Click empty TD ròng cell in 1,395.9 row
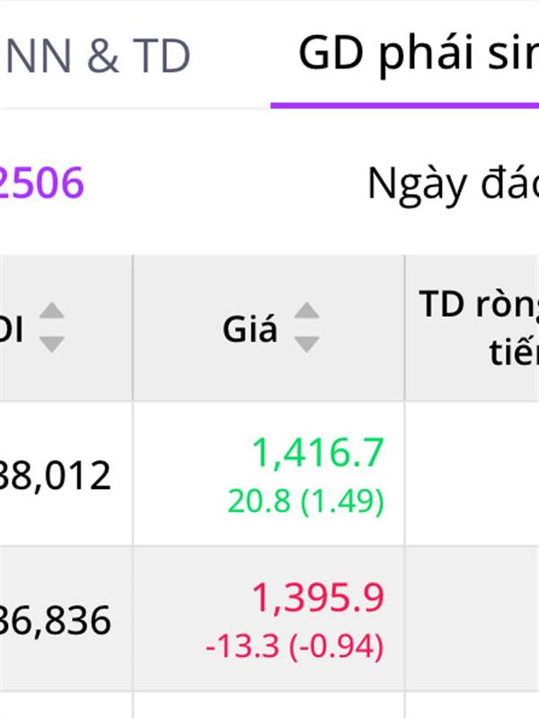The height and width of the screenshot is (719, 539). point(473,618)
